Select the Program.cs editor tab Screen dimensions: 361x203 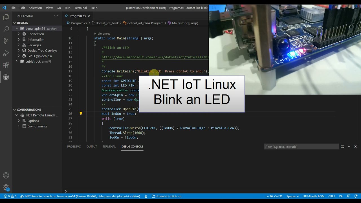point(77,16)
